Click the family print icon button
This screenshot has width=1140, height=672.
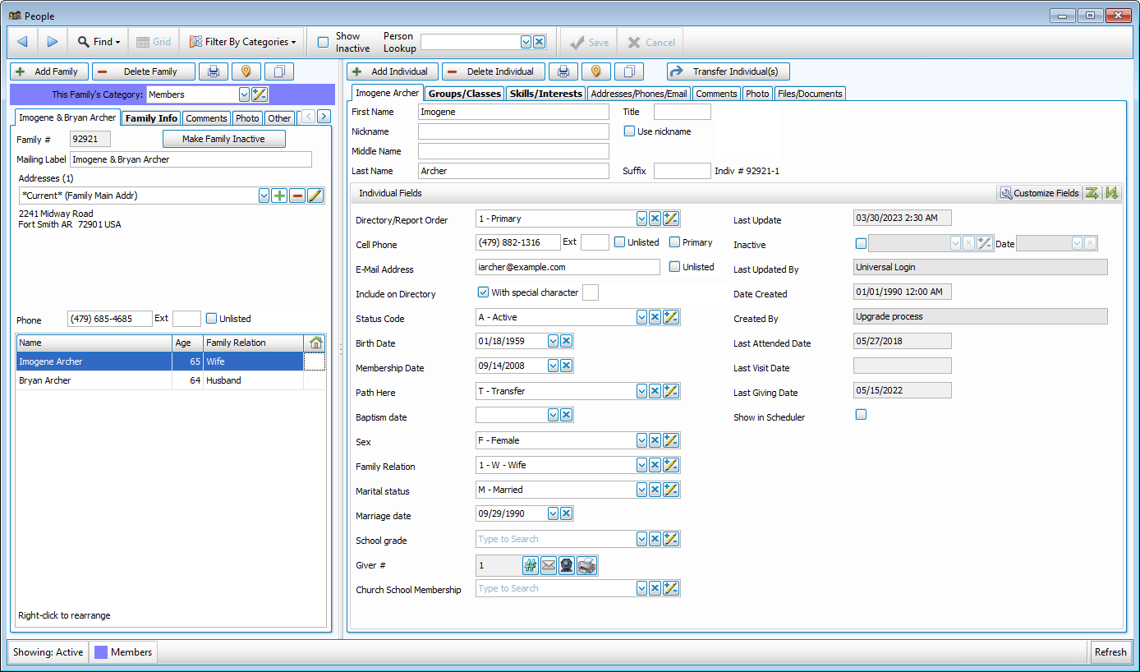click(214, 71)
